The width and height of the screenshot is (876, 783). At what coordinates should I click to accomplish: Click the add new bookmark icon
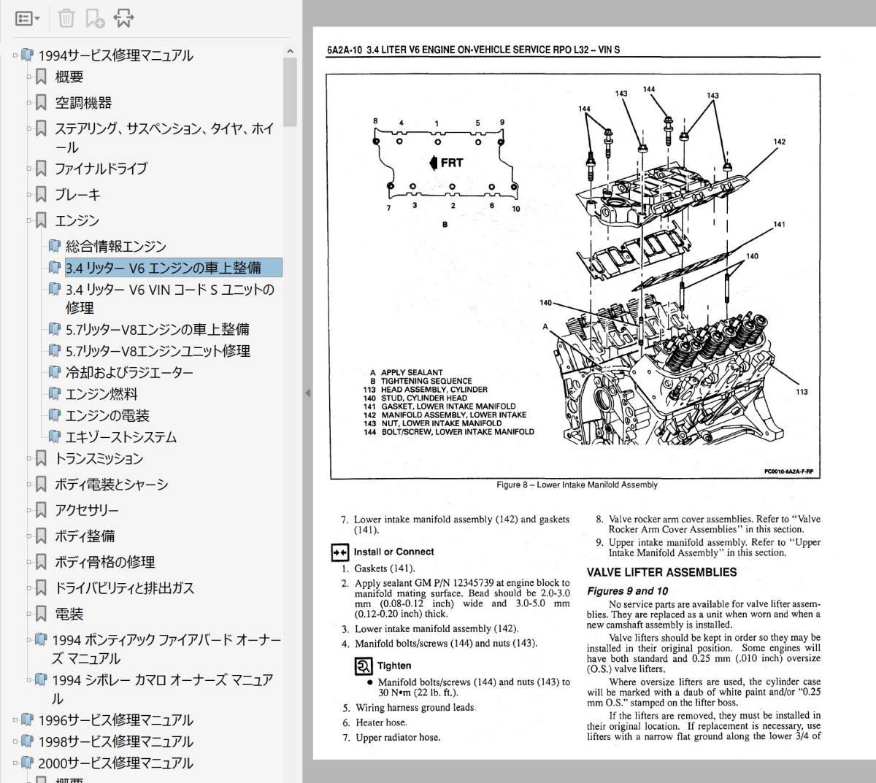(95, 18)
